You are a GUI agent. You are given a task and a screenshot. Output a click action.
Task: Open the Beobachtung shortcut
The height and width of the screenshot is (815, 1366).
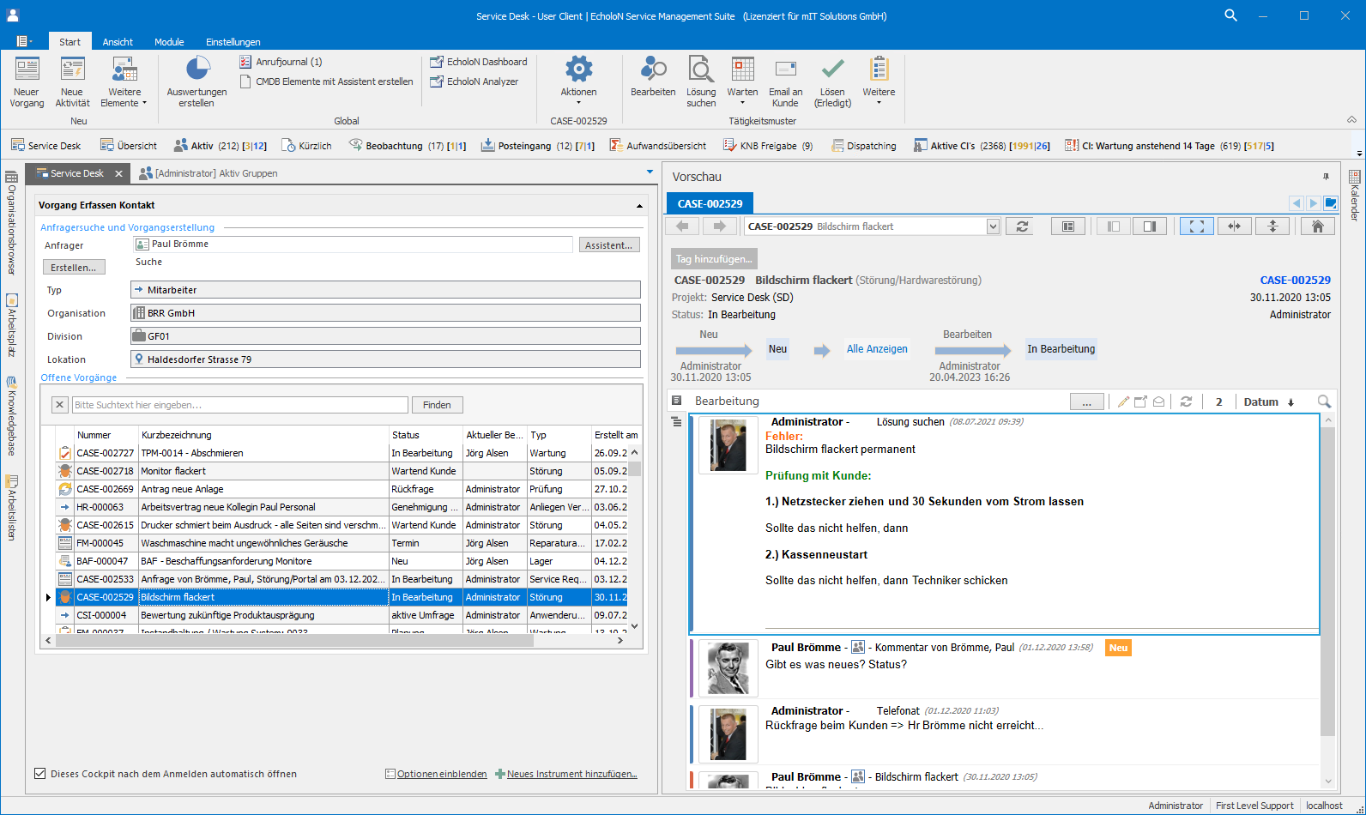pos(407,146)
